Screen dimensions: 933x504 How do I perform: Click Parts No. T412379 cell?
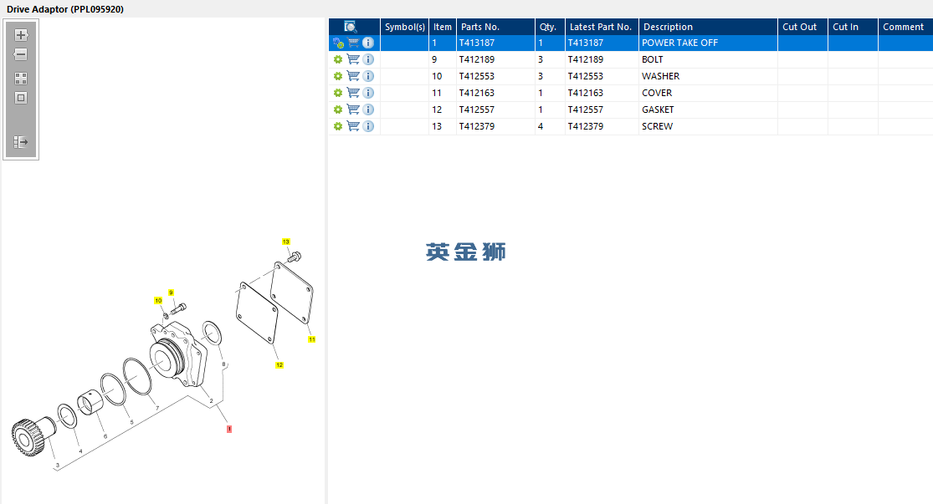point(495,126)
